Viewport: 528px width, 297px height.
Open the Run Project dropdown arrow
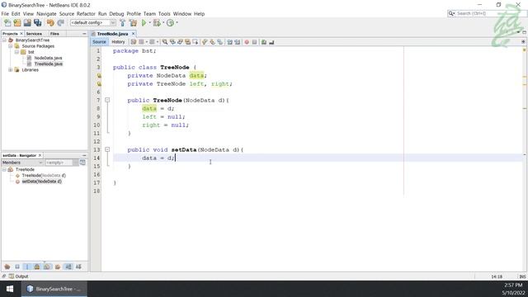tap(150, 23)
